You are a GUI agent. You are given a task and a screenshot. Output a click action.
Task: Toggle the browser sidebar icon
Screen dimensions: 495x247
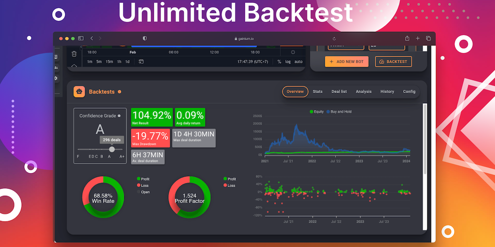click(x=81, y=39)
